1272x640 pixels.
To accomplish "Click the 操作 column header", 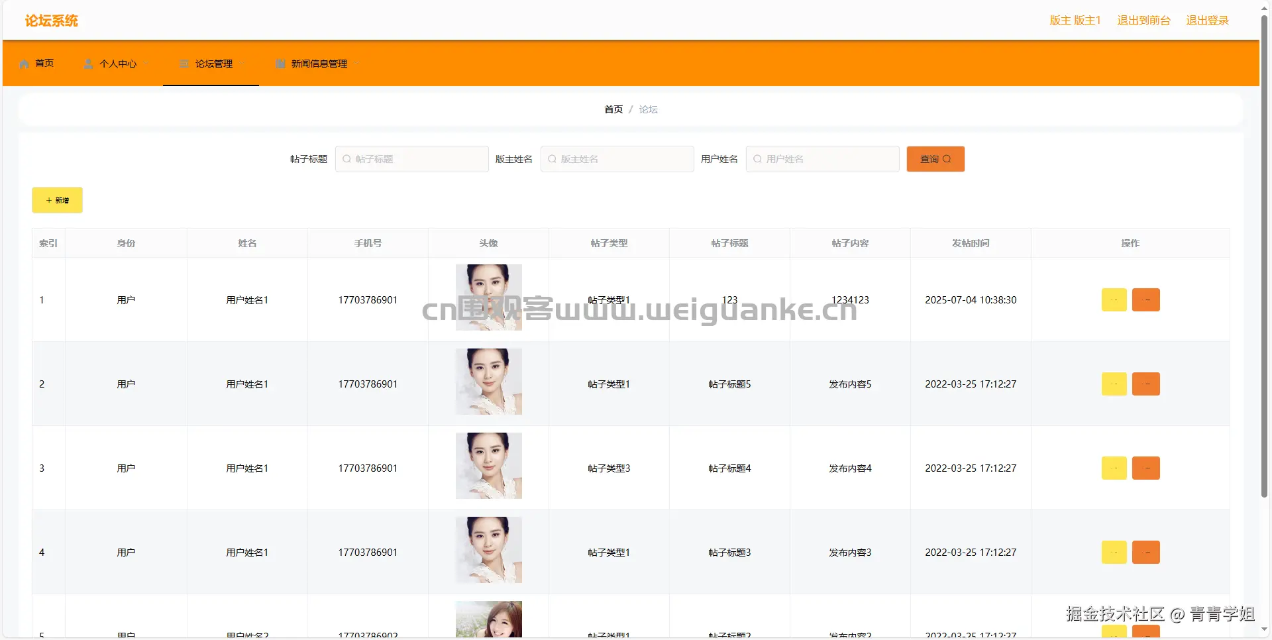I will (1130, 243).
